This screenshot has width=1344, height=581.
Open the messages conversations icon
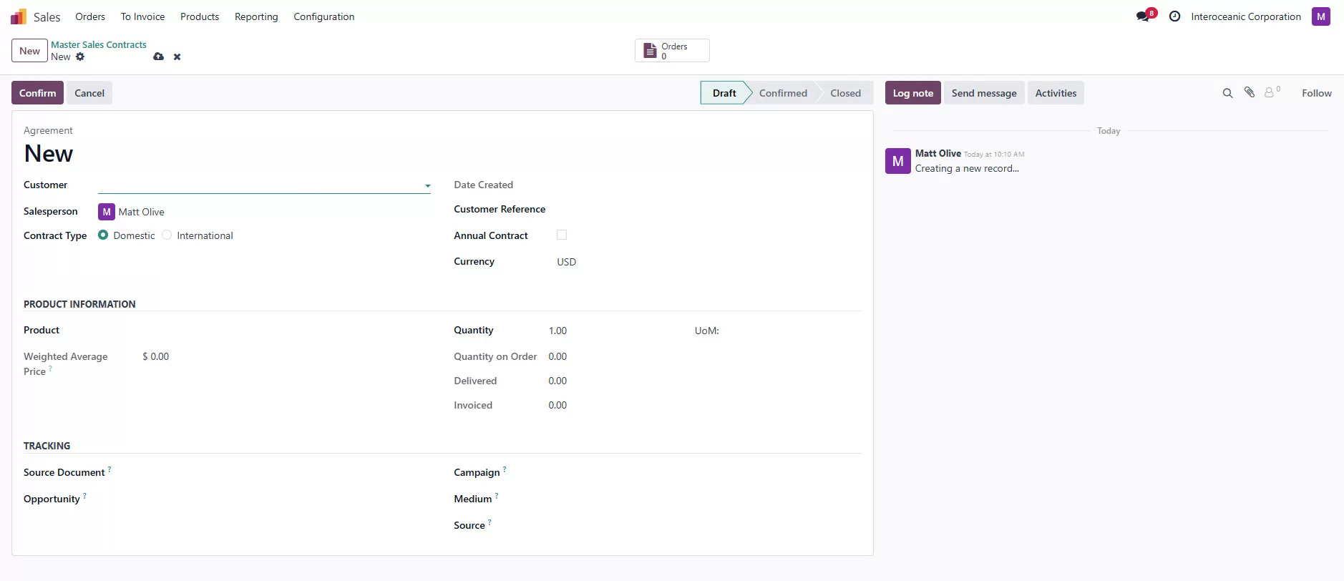pyautogui.click(x=1143, y=16)
